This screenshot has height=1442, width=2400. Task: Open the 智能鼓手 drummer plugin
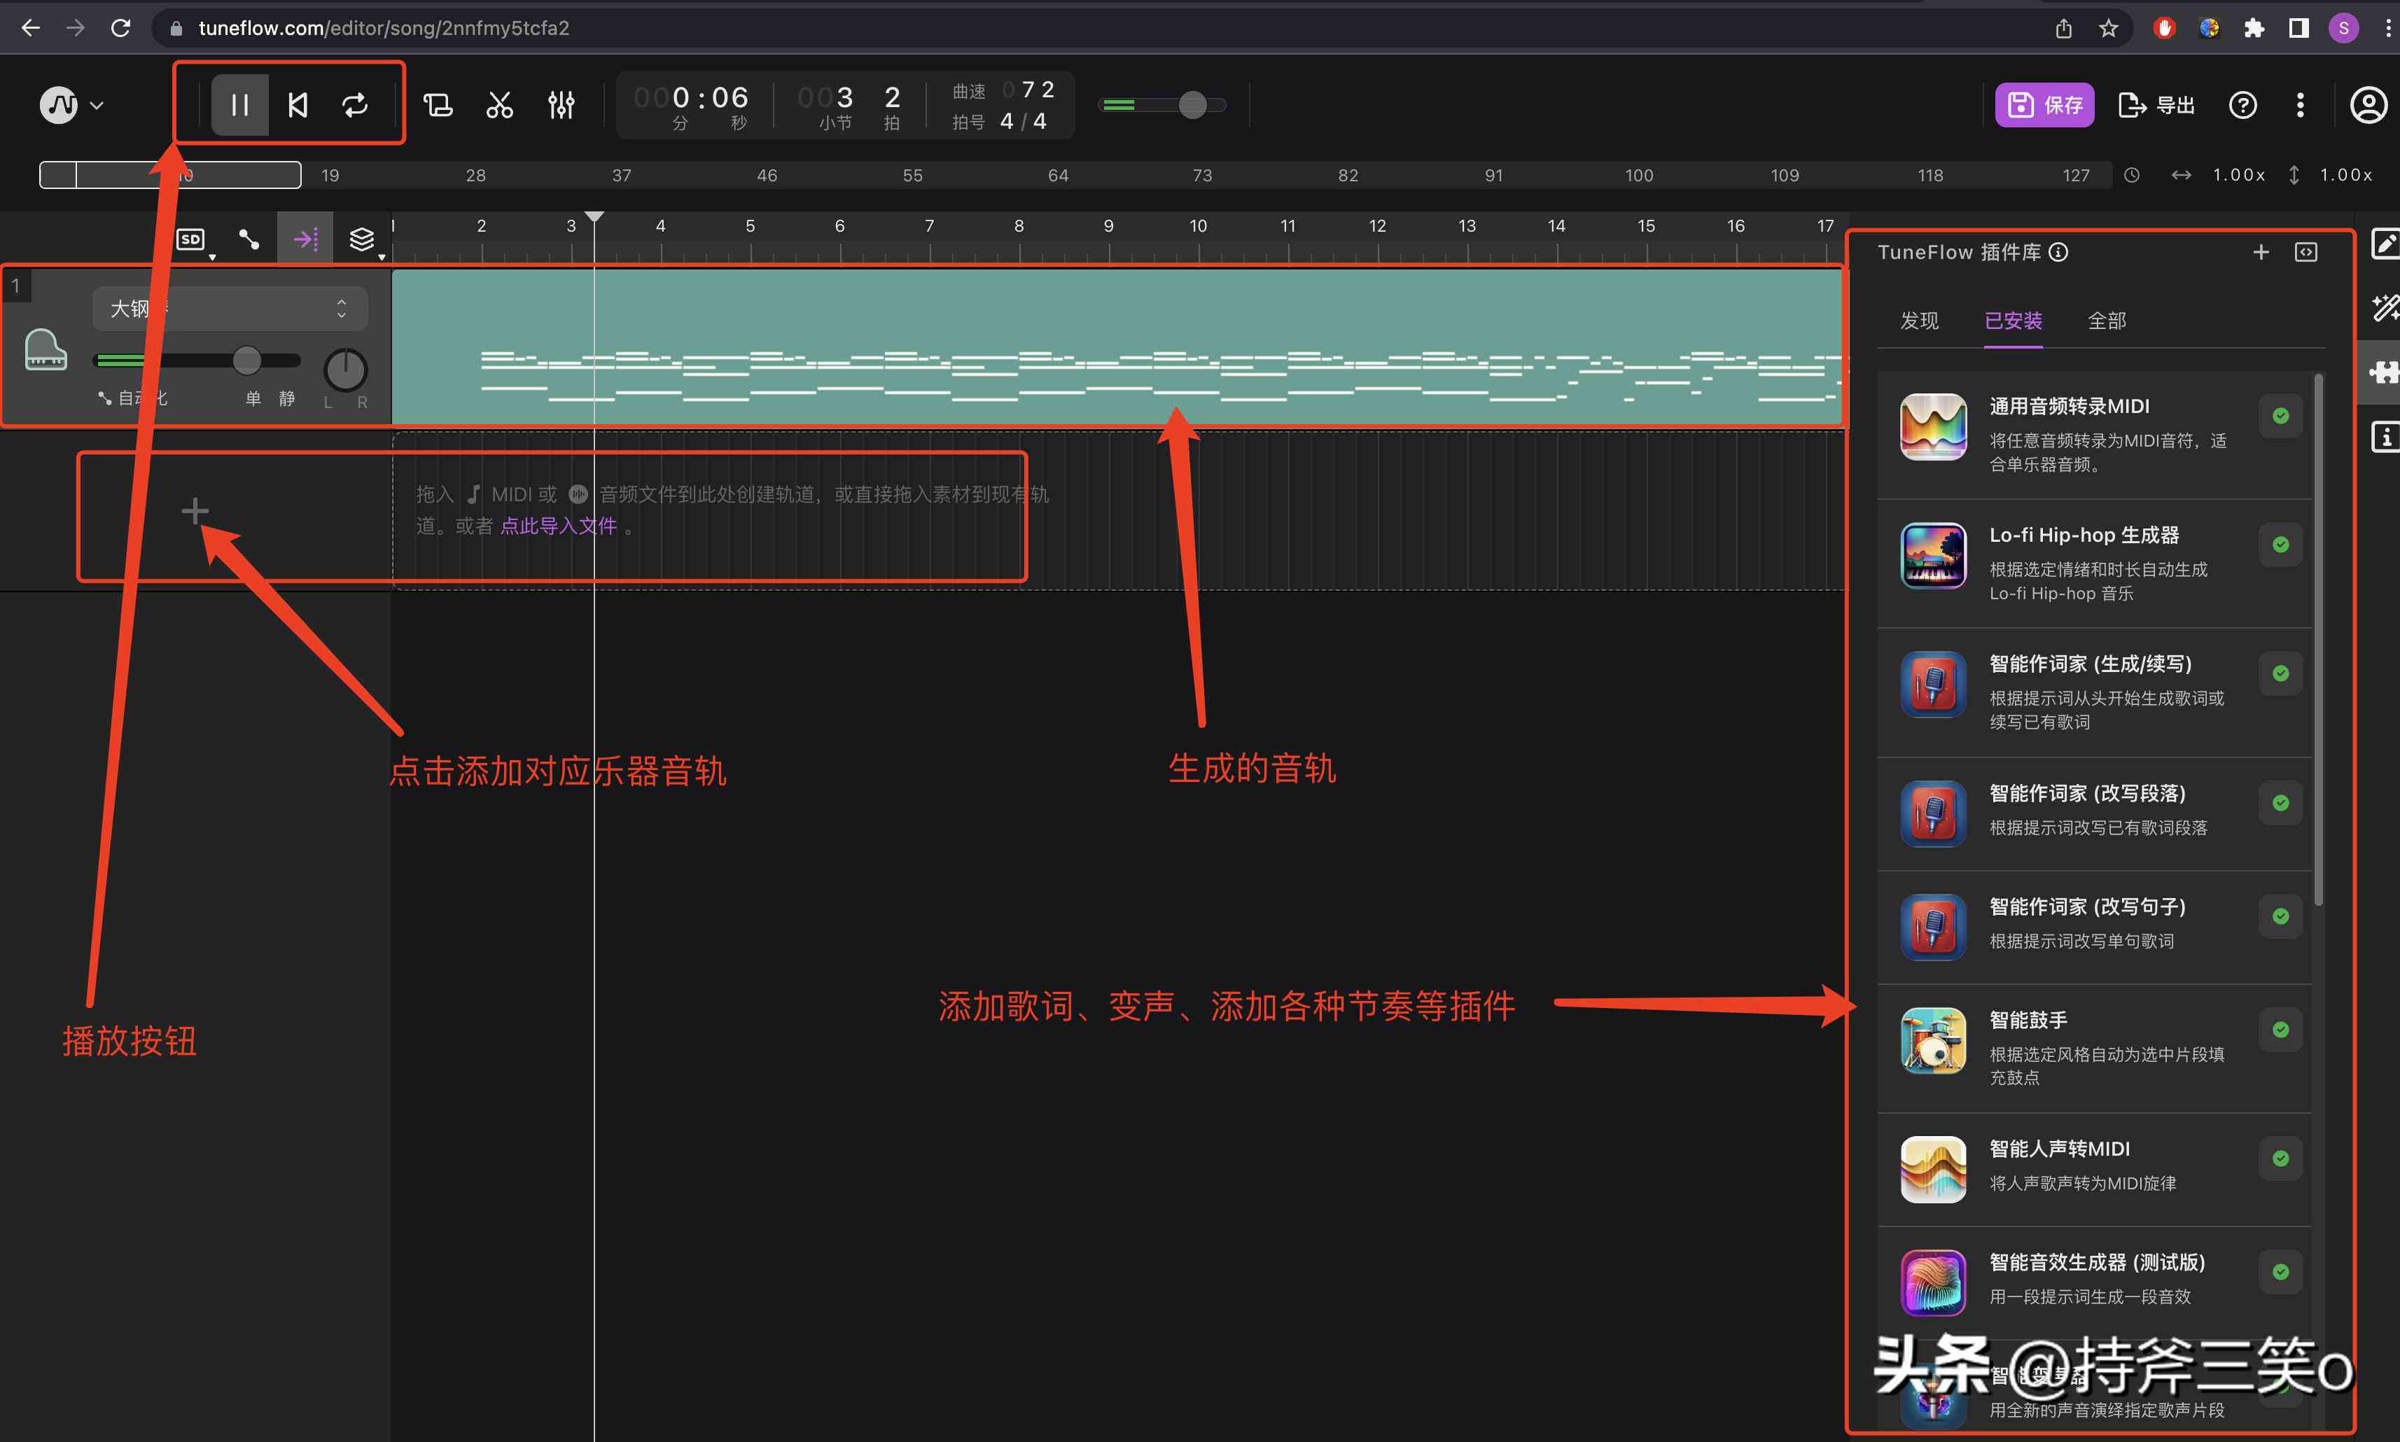point(2094,1047)
